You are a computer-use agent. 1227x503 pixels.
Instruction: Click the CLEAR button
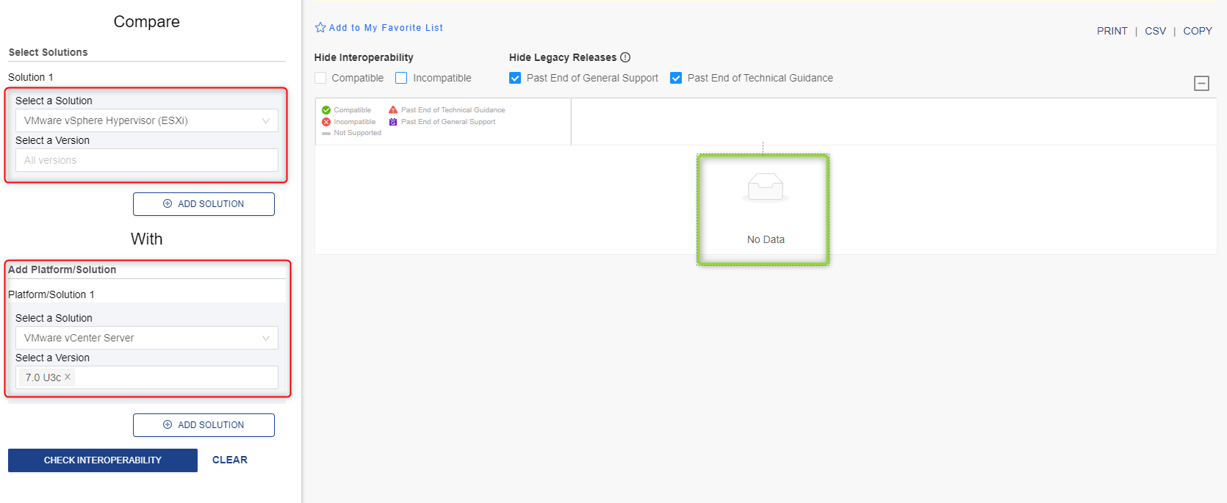point(230,460)
